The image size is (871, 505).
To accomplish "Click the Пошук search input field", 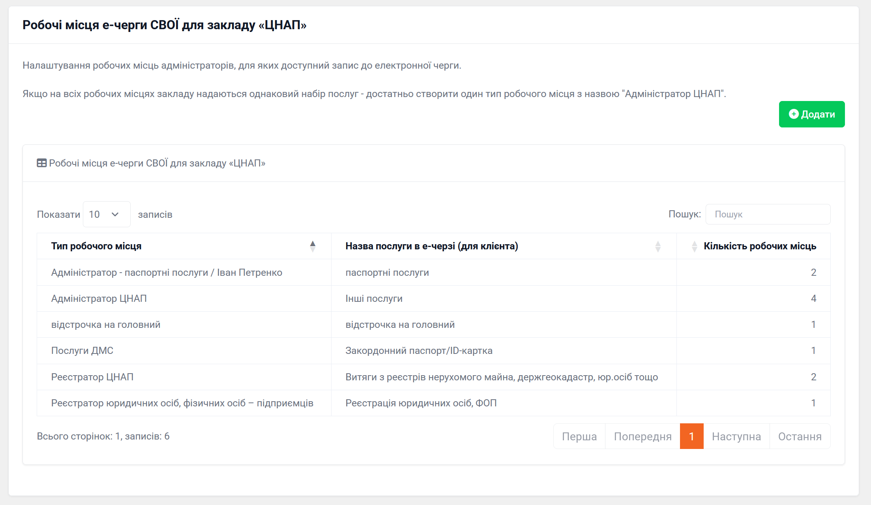I will 768,214.
